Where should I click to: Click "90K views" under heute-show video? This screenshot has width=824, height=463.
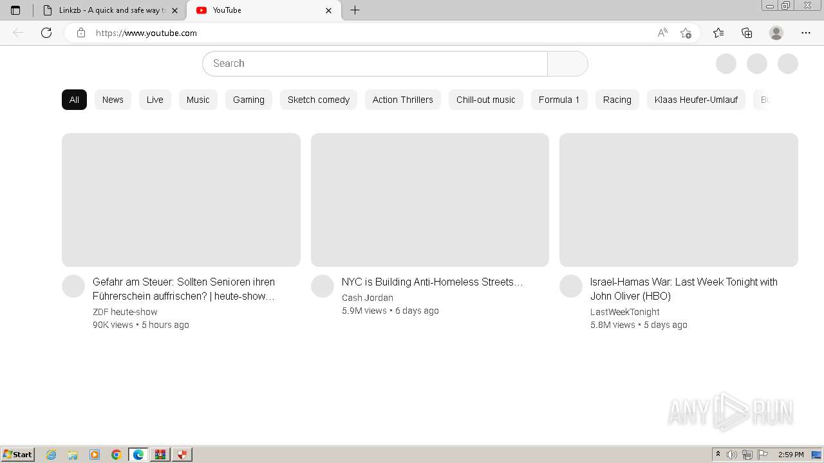[x=113, y=325]
